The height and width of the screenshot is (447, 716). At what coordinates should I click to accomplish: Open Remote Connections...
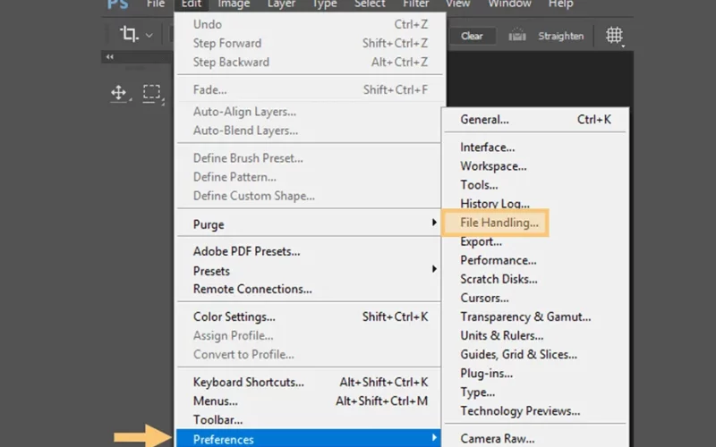(x=309, y=289)
